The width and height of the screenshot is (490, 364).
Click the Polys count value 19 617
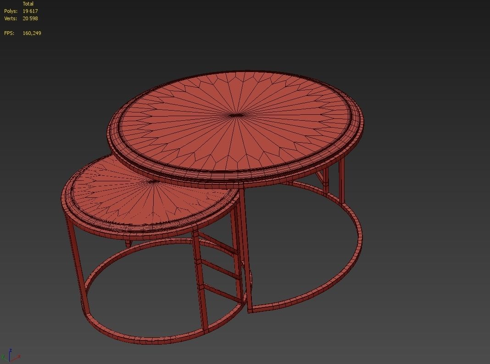[30, 11]
